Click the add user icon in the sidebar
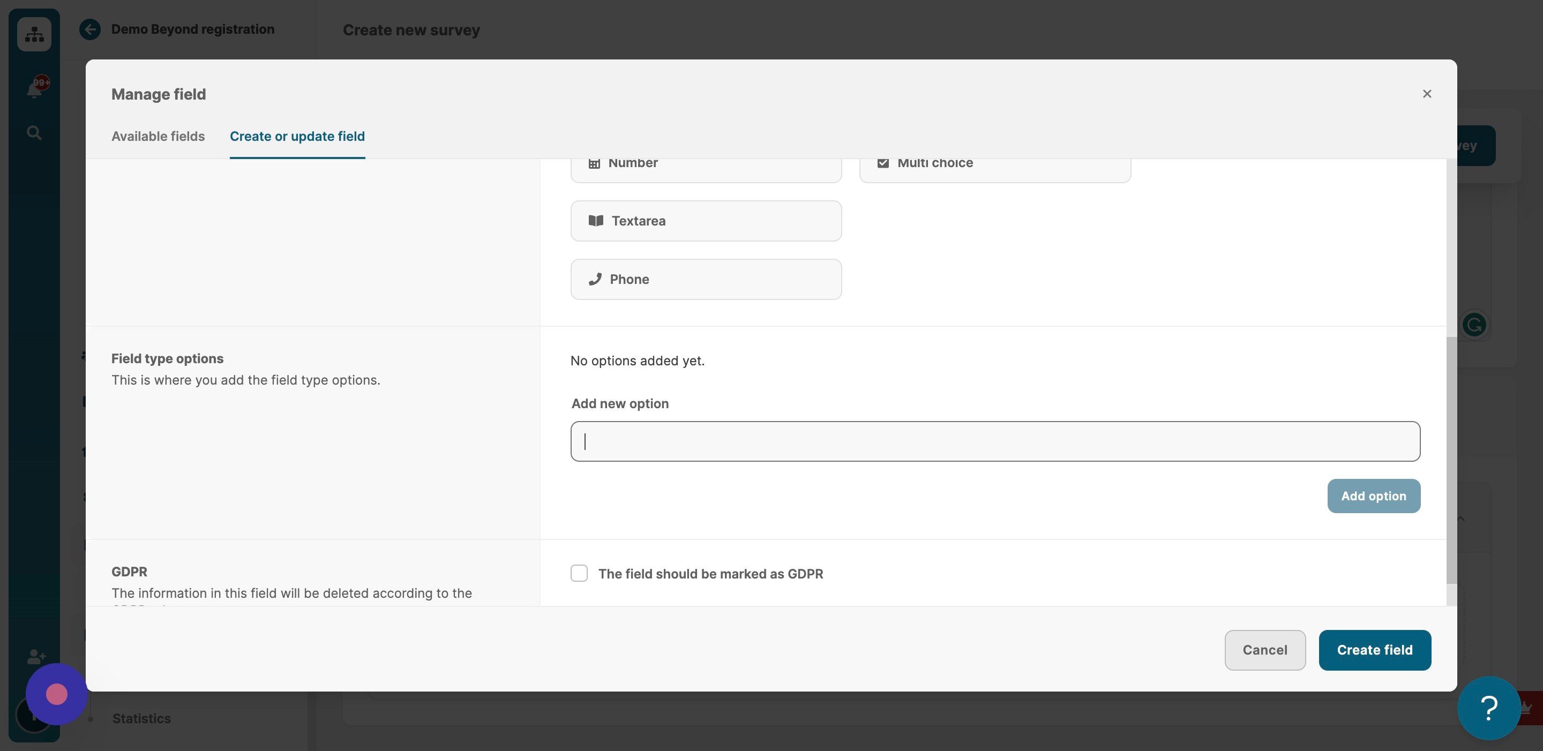Image resolution: width=1543 pixels, height=751 pixels. point(36,657)
